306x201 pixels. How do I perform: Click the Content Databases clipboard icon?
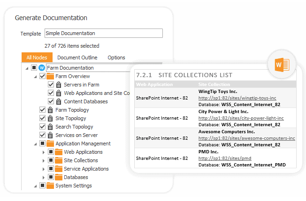59,102
